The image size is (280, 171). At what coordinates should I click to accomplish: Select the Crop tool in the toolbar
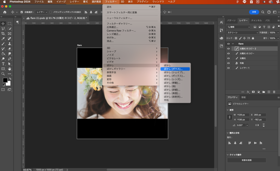[3, 33]
